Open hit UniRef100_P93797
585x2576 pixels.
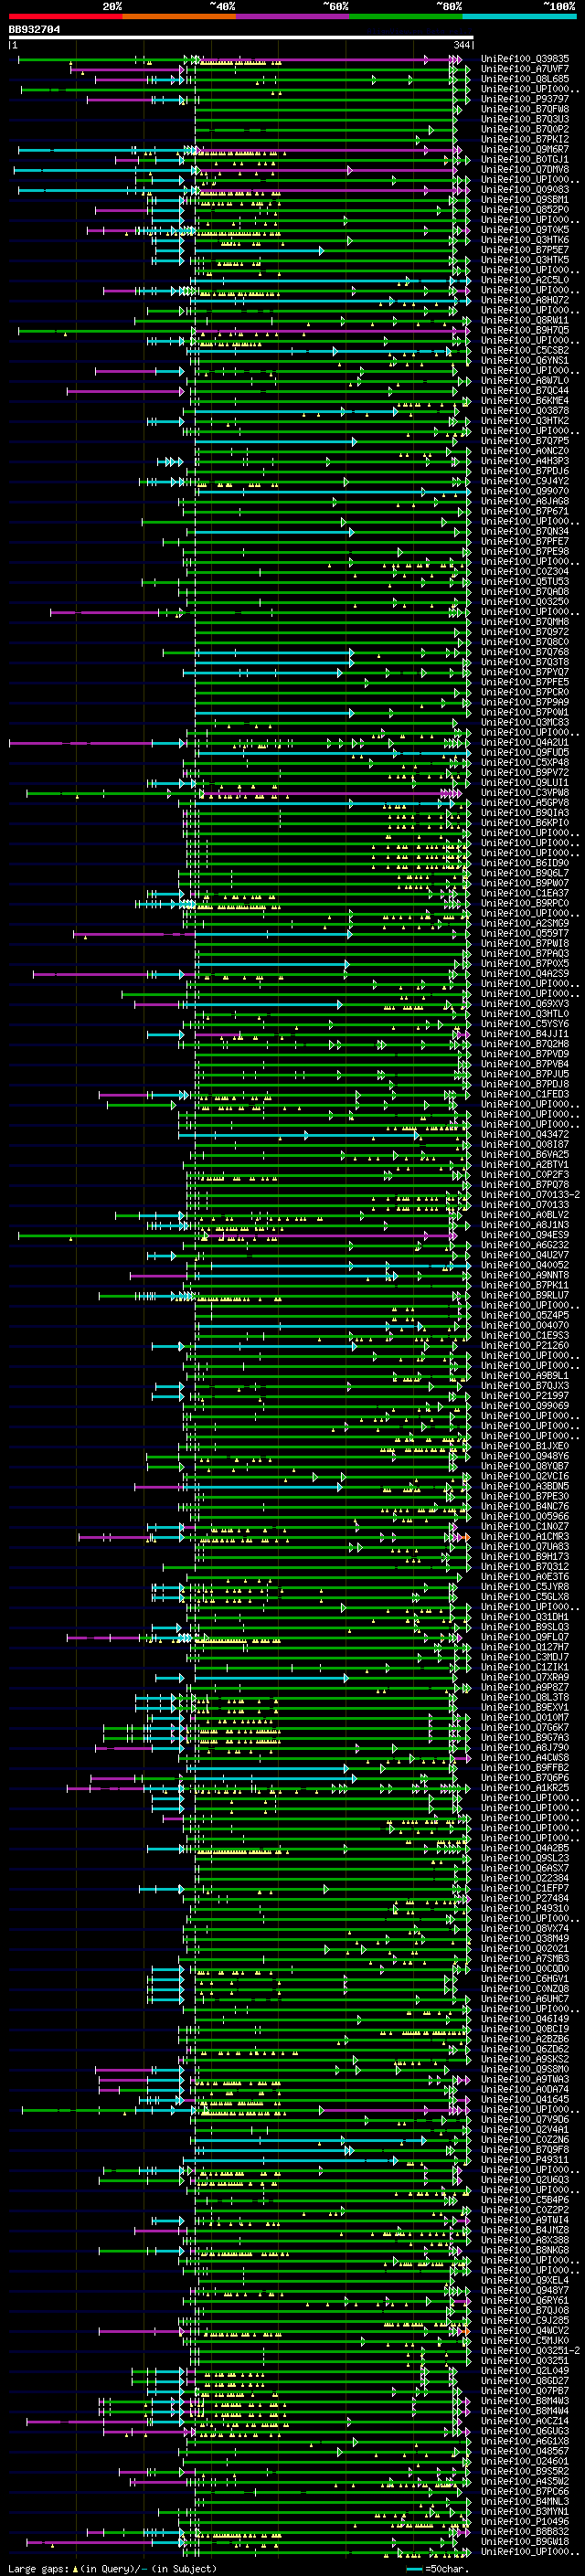[525, 99]
